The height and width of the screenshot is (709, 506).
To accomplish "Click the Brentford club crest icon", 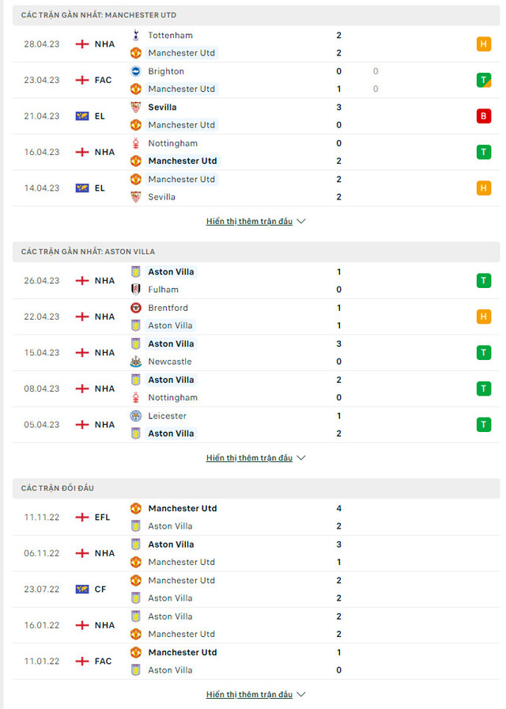I will pos(135,308).
